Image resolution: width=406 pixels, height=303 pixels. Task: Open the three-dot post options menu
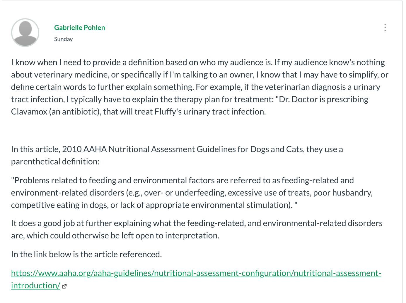pos(385,28)
